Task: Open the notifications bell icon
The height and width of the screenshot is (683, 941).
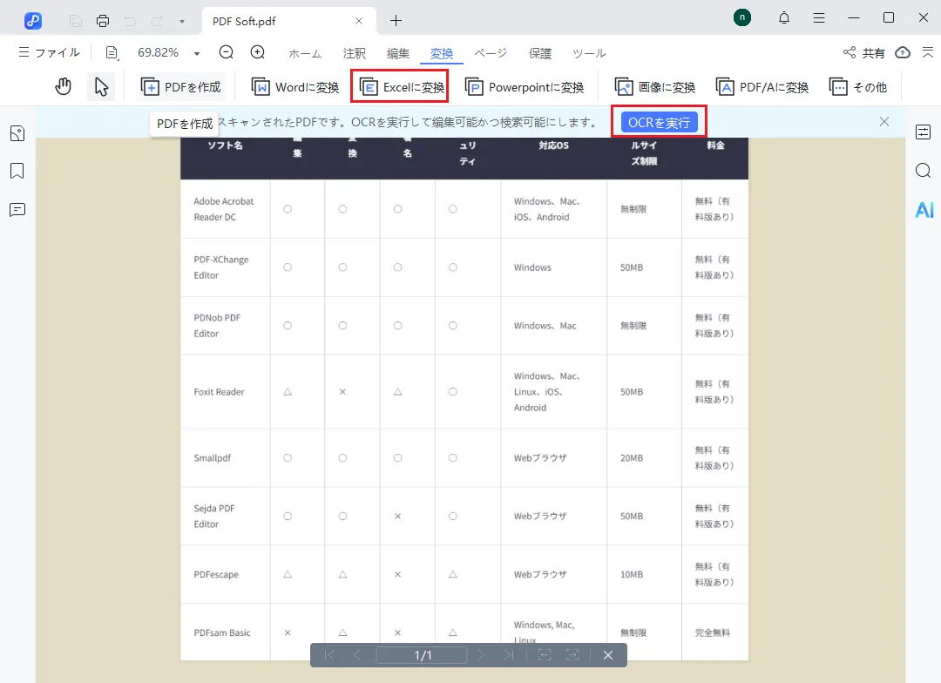Action: [784, 18]
